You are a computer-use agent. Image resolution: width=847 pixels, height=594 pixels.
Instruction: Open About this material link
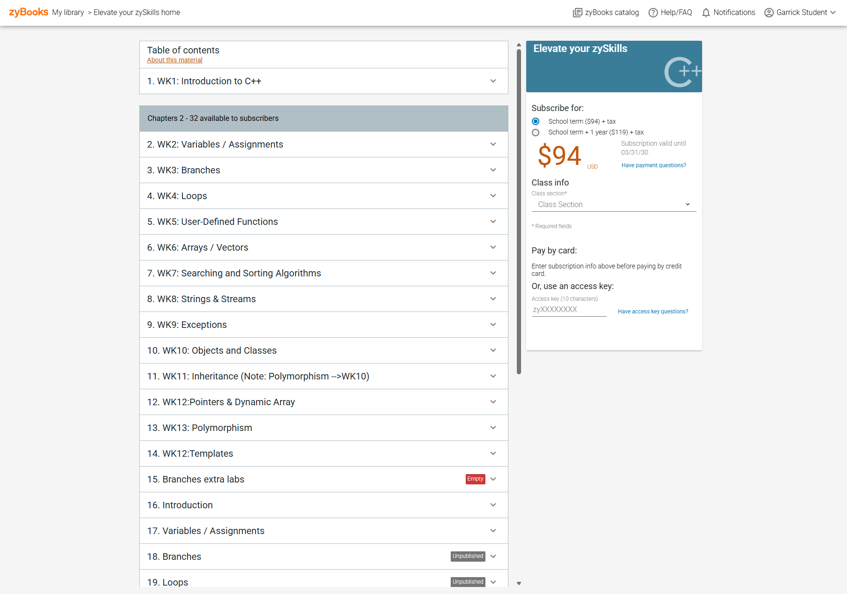click(174, 60)
